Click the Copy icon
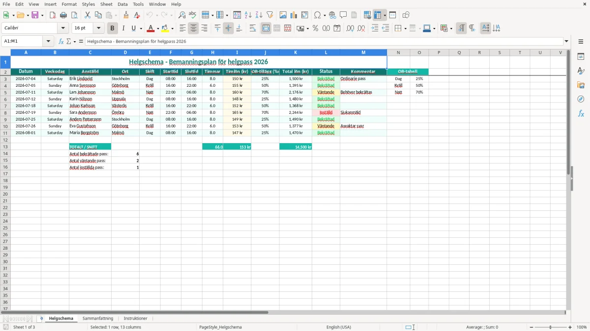Screen dimensions: 590x331 tap(98, 15)
